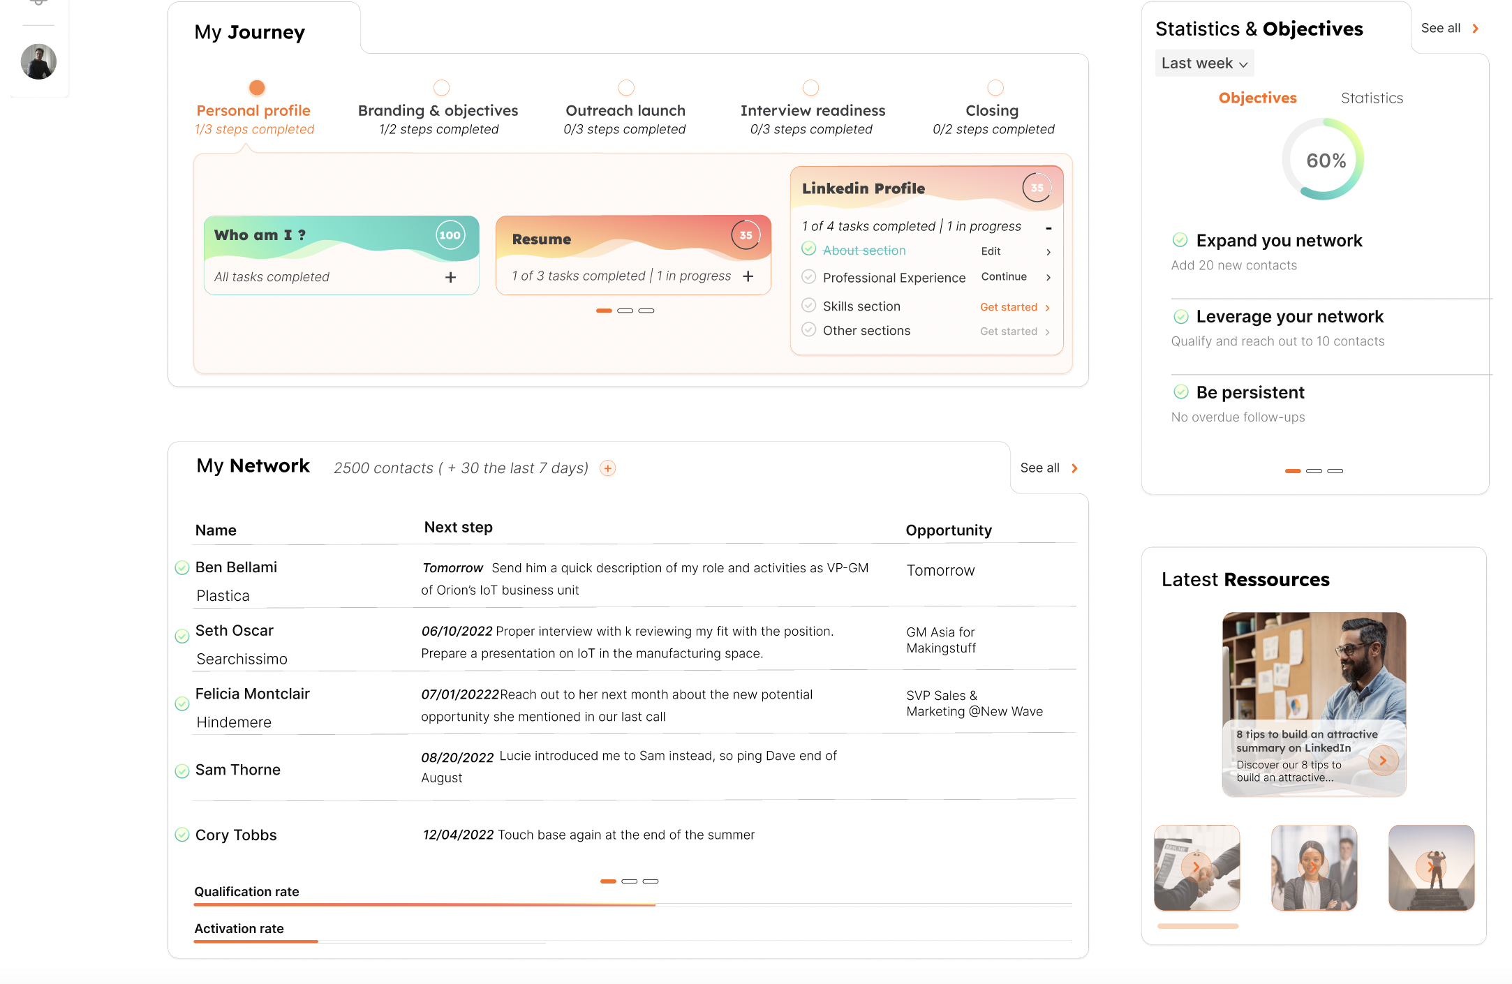Open Seth Oscar contact name
Viewport: 1512px width, 984px height.
234,631
